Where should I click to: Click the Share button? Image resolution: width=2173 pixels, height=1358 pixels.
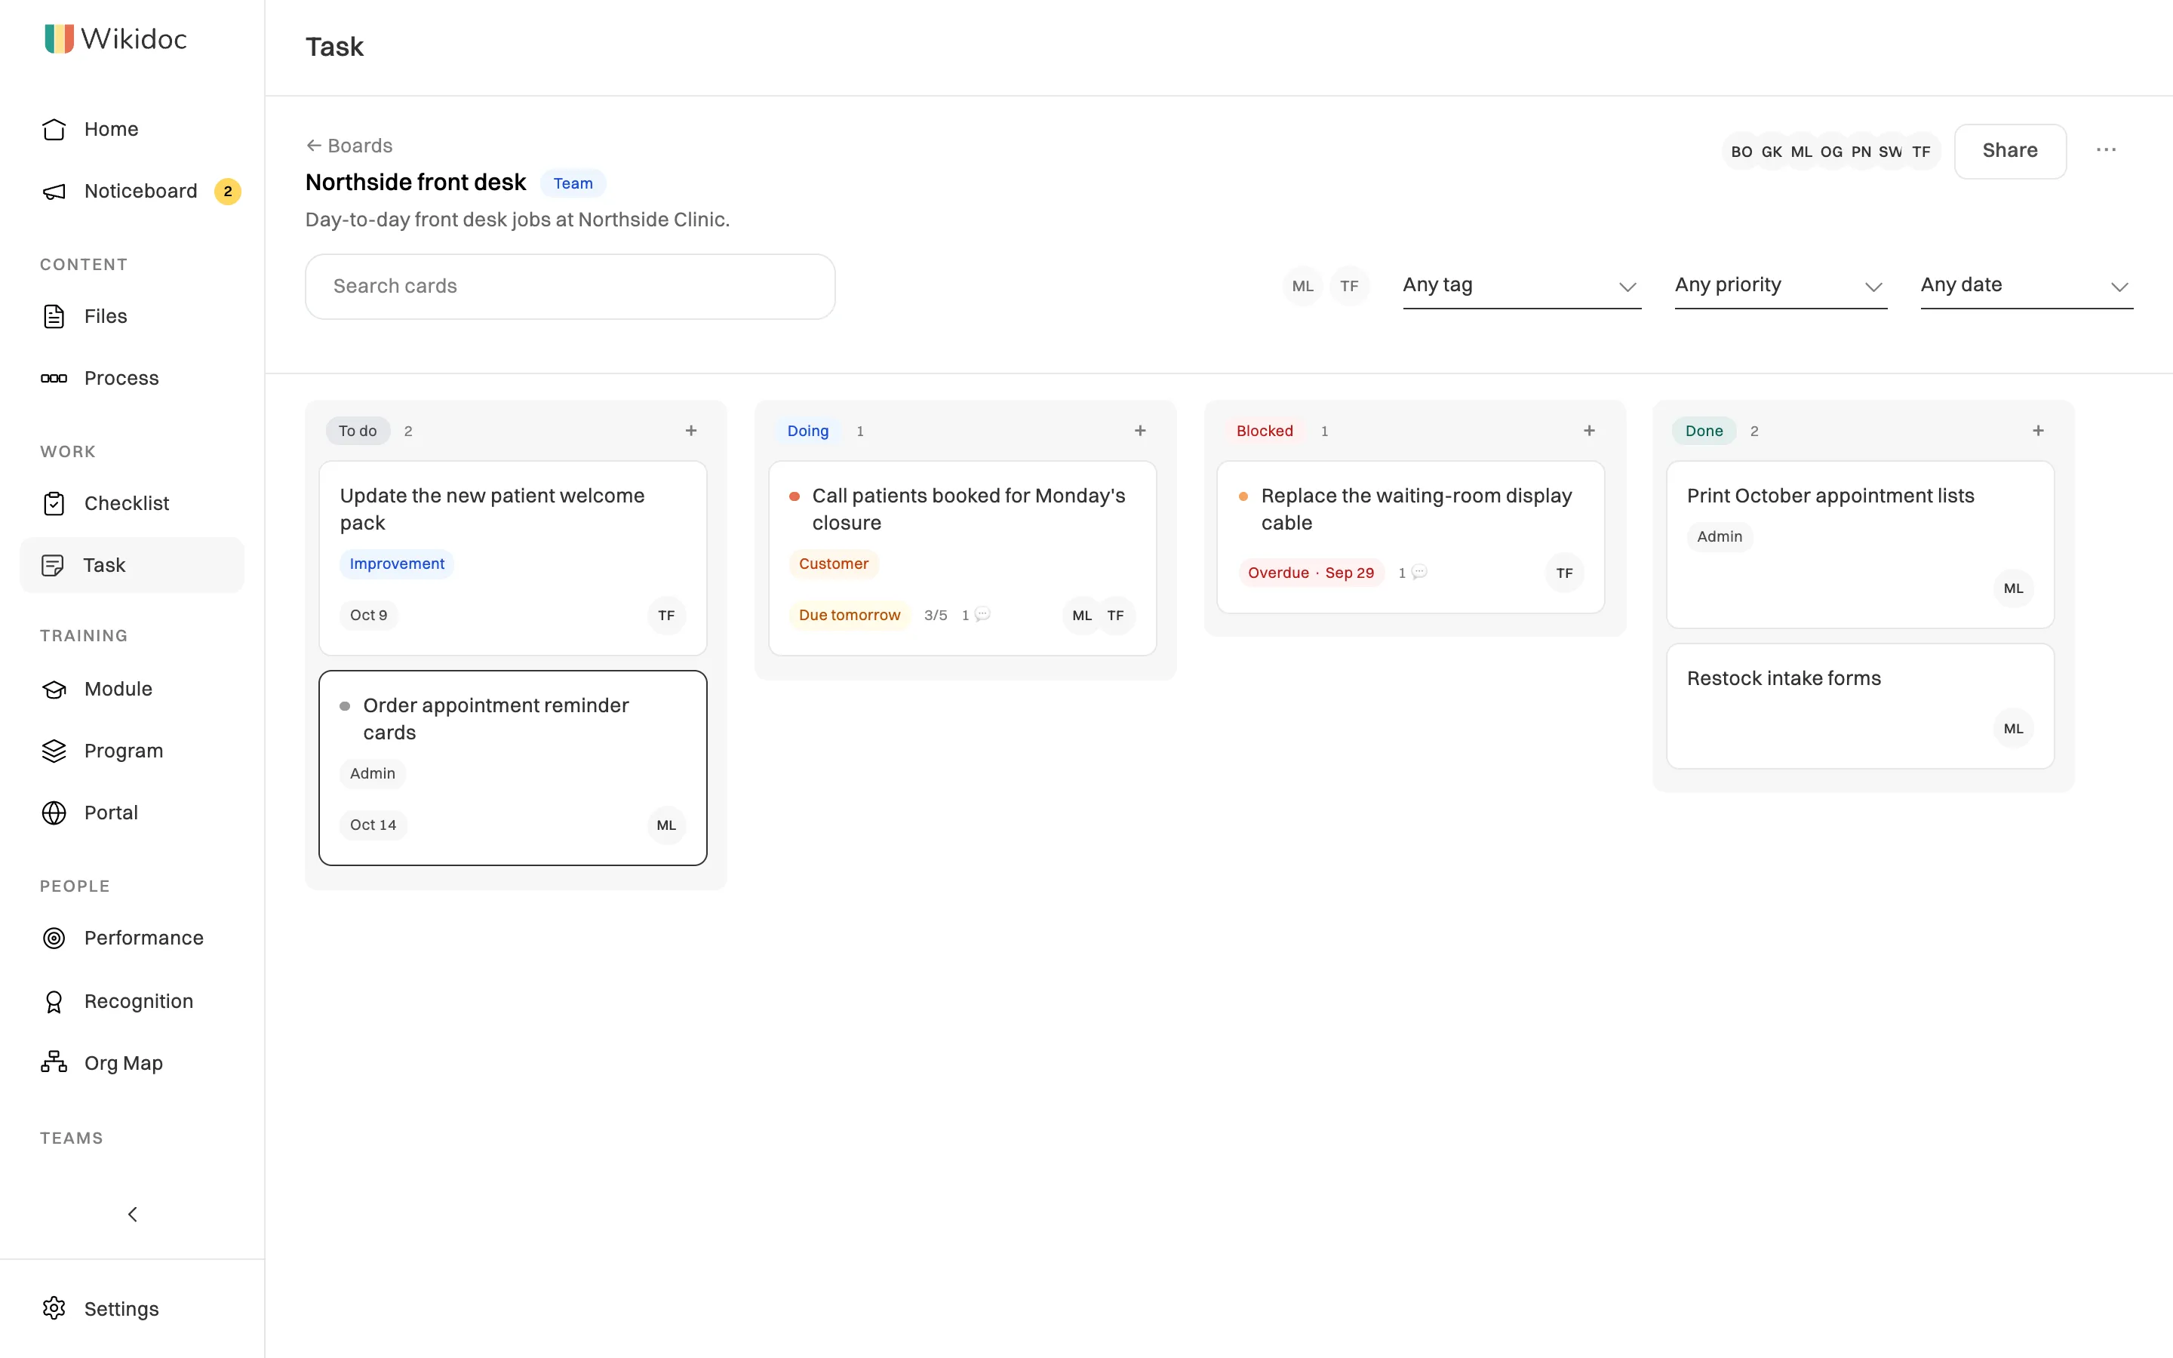click(x=2009, y=151)
